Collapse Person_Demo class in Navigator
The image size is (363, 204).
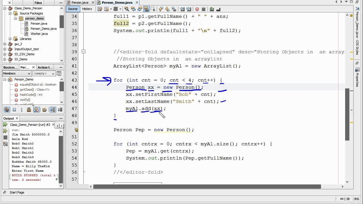(x=5, y=79)
